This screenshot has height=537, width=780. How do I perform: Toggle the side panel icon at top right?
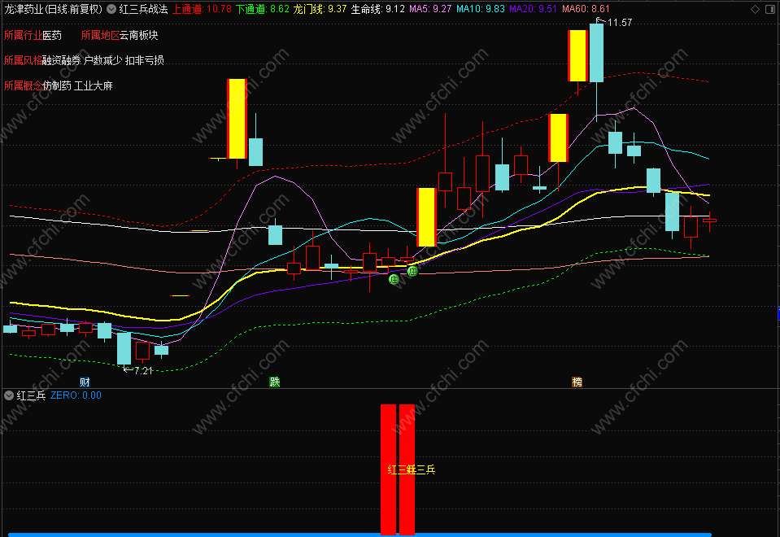[x=770, y=9]
